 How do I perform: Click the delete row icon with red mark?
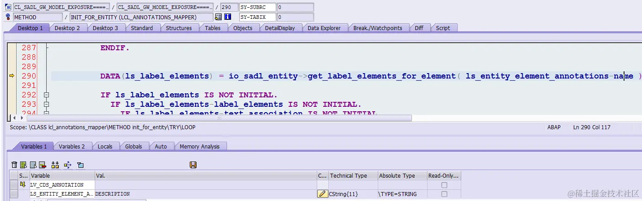(43, 165)
